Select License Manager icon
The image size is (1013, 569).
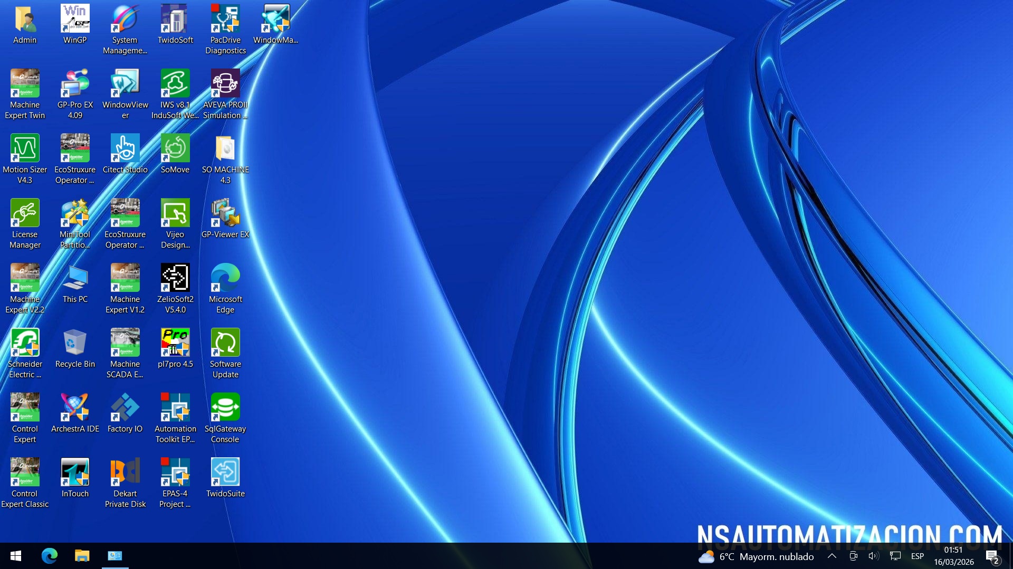pyautogui.click(x=25, y=224)
